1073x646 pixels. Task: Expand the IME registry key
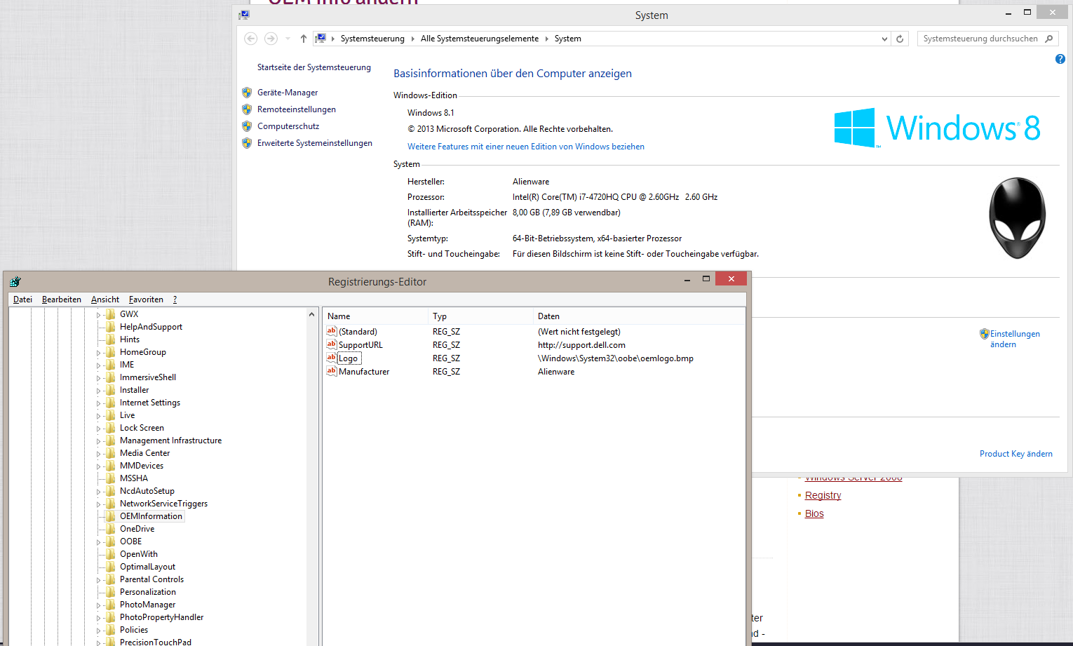(x=99, y=365)
